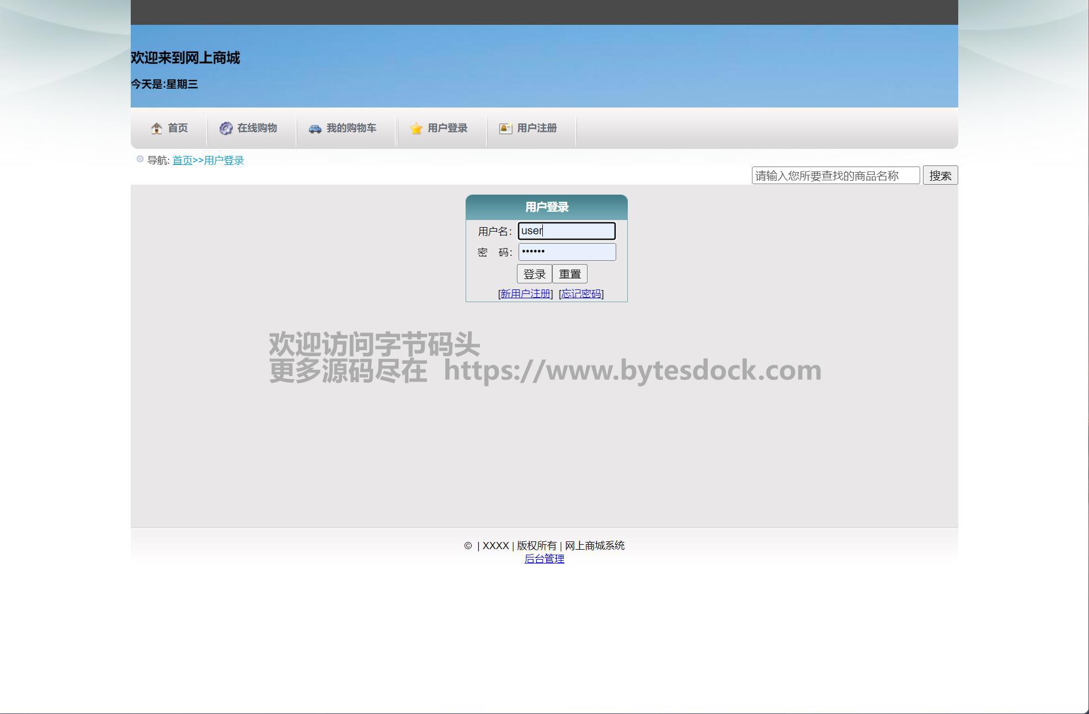Click the star icon beside 用户登录

tap(417, 128)
